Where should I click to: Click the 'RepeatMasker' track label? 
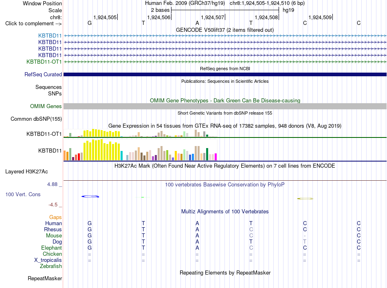point(45,278)
